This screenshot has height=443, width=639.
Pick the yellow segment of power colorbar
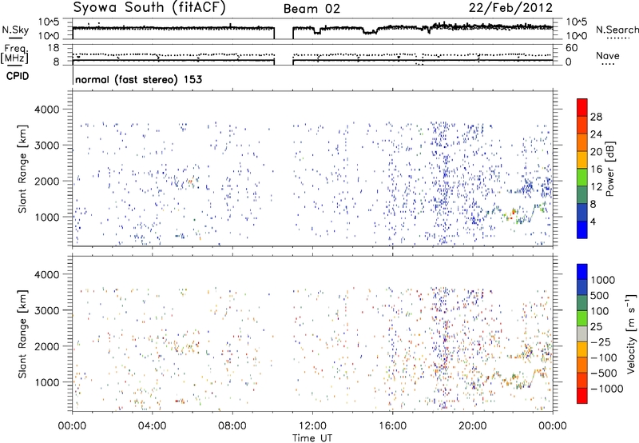(x=582, y=160)
